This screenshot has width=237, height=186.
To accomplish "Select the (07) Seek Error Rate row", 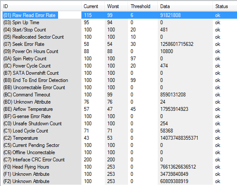I will tap(119, 44).
